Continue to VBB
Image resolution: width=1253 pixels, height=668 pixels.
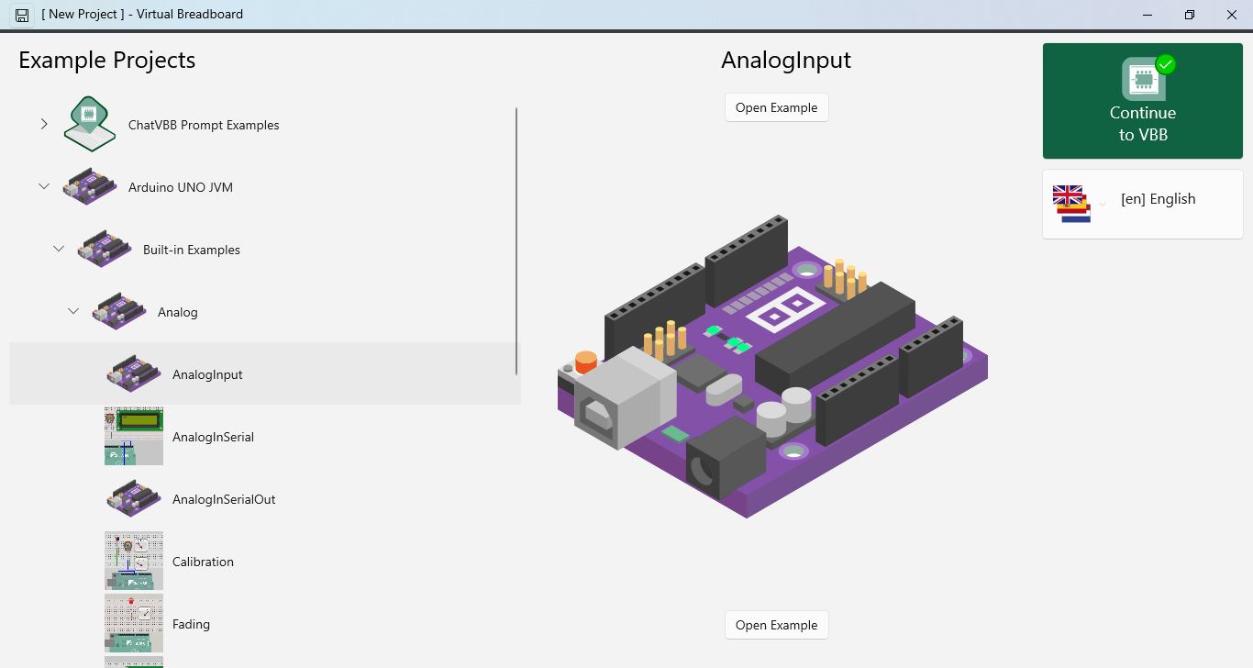pyautogui.click(x=1143, y=101)
